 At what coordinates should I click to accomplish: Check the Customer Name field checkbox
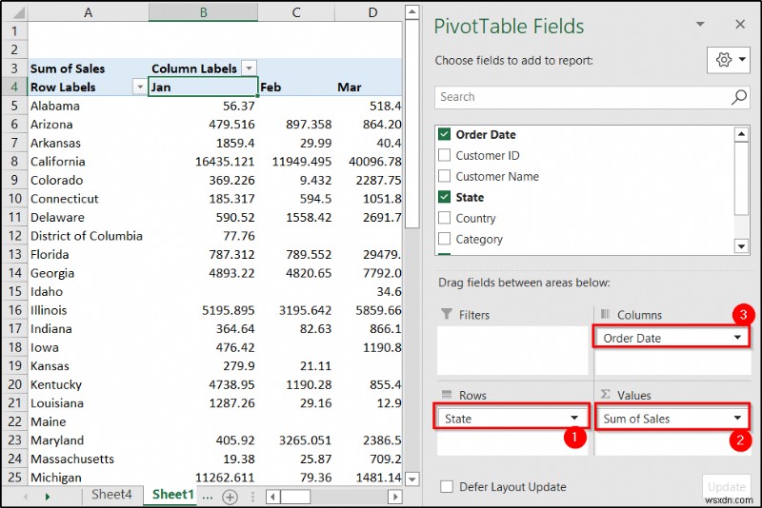[x=444, y=177]
